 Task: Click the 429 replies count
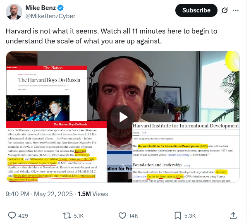(x=23, y=216)
